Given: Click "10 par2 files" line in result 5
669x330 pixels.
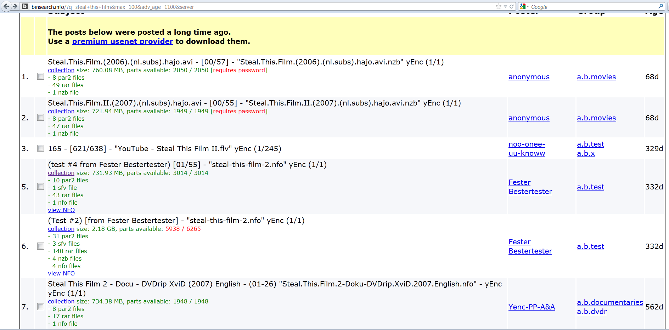Looking at the screenshot, I should coord(68,180).
